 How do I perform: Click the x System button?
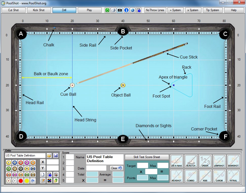point(193,10)
